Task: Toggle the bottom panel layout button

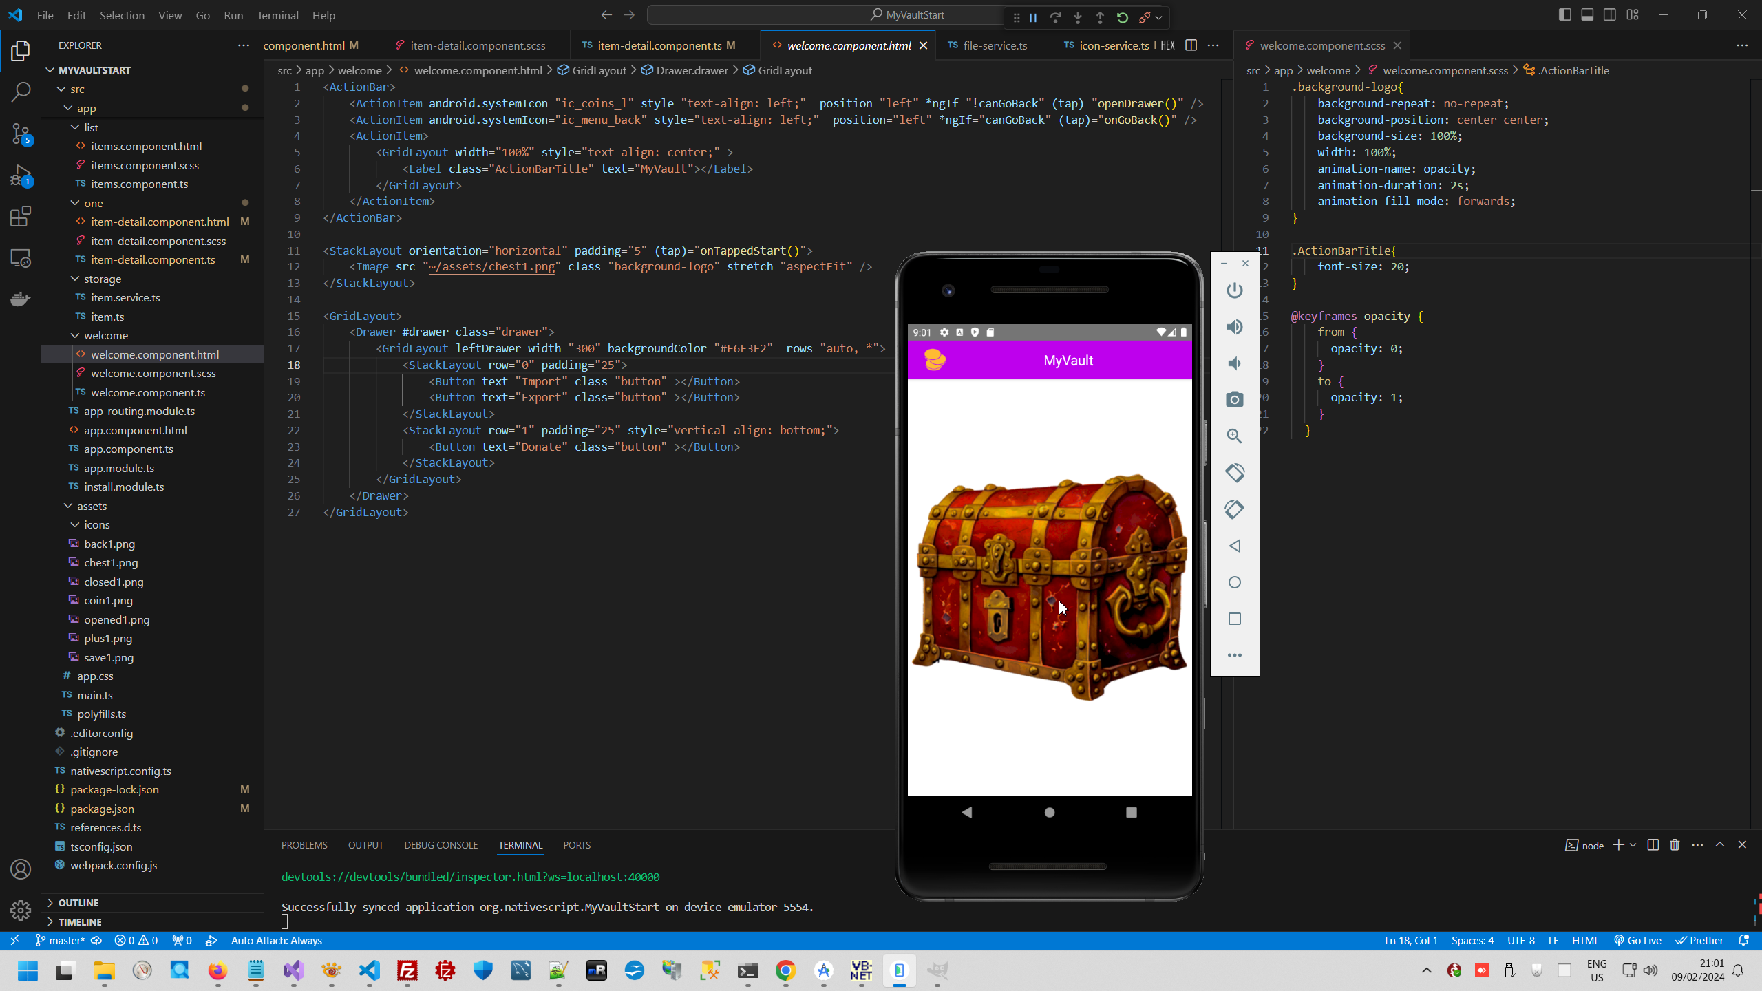Action: [1587, 15]
